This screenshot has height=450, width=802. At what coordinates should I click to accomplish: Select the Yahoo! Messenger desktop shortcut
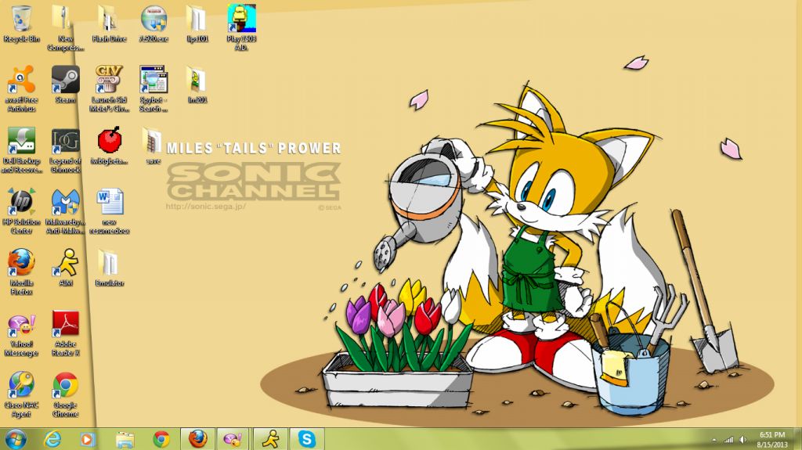(21, 333)
